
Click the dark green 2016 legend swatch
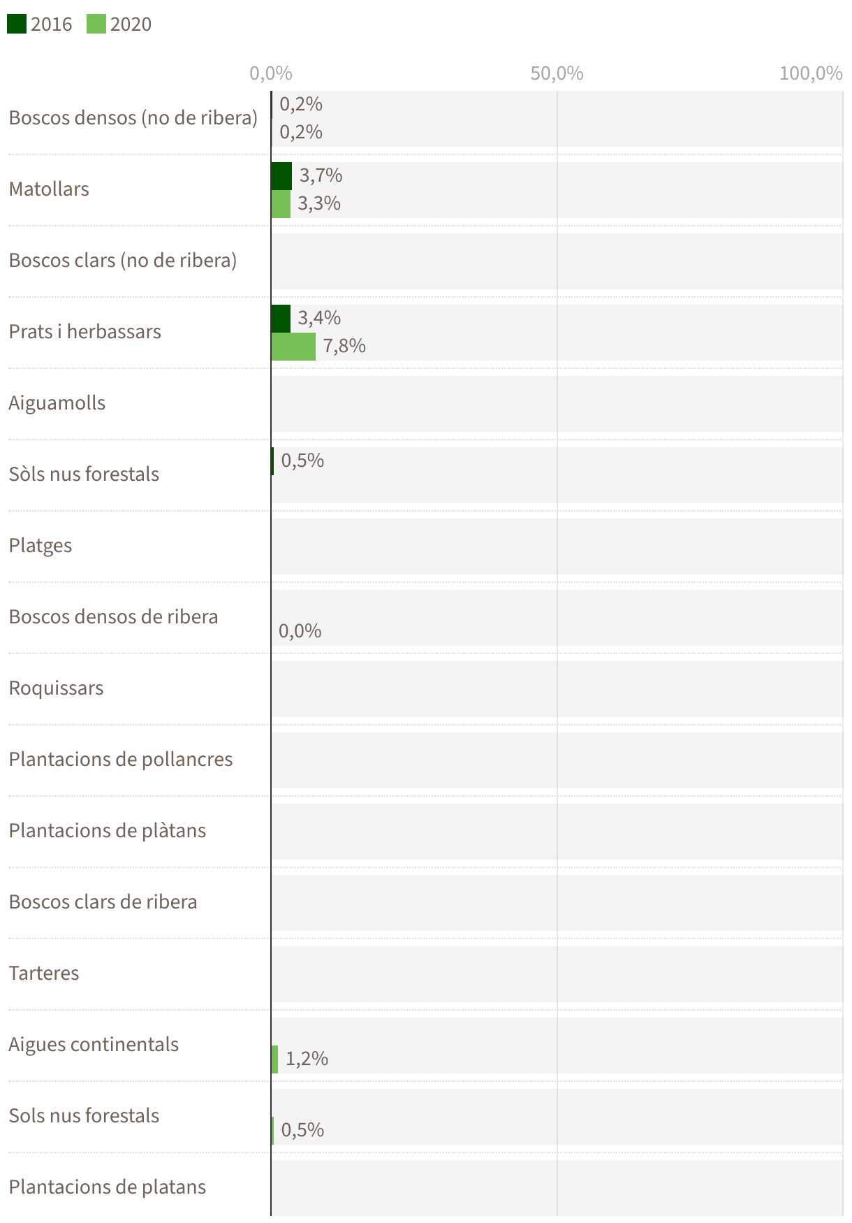click(x=17, y=24)
